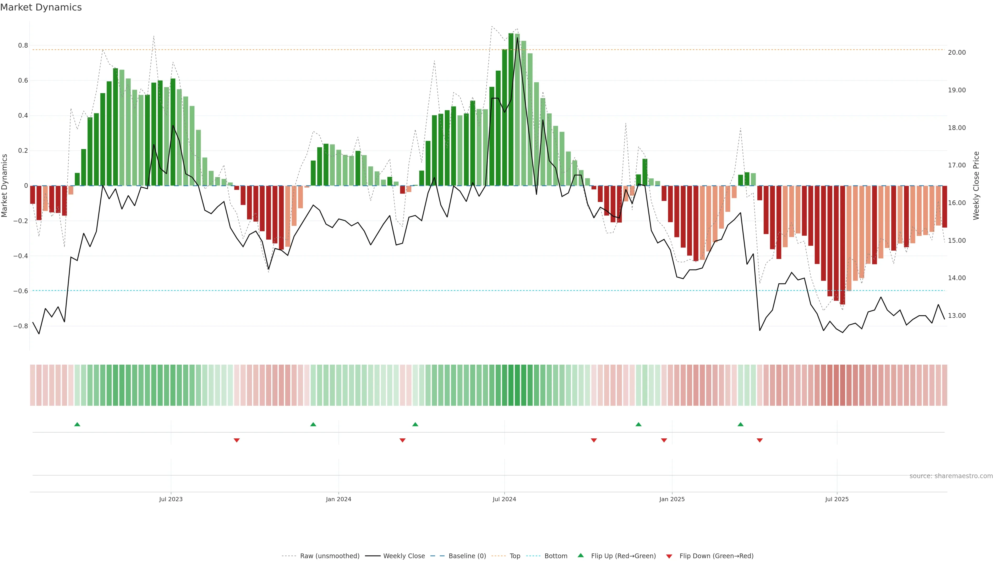Image resolution: width=1006 pixels, height=565 pixels.
Task: Click the Flip Up legend triangle icon
Action: click(581, 556)
